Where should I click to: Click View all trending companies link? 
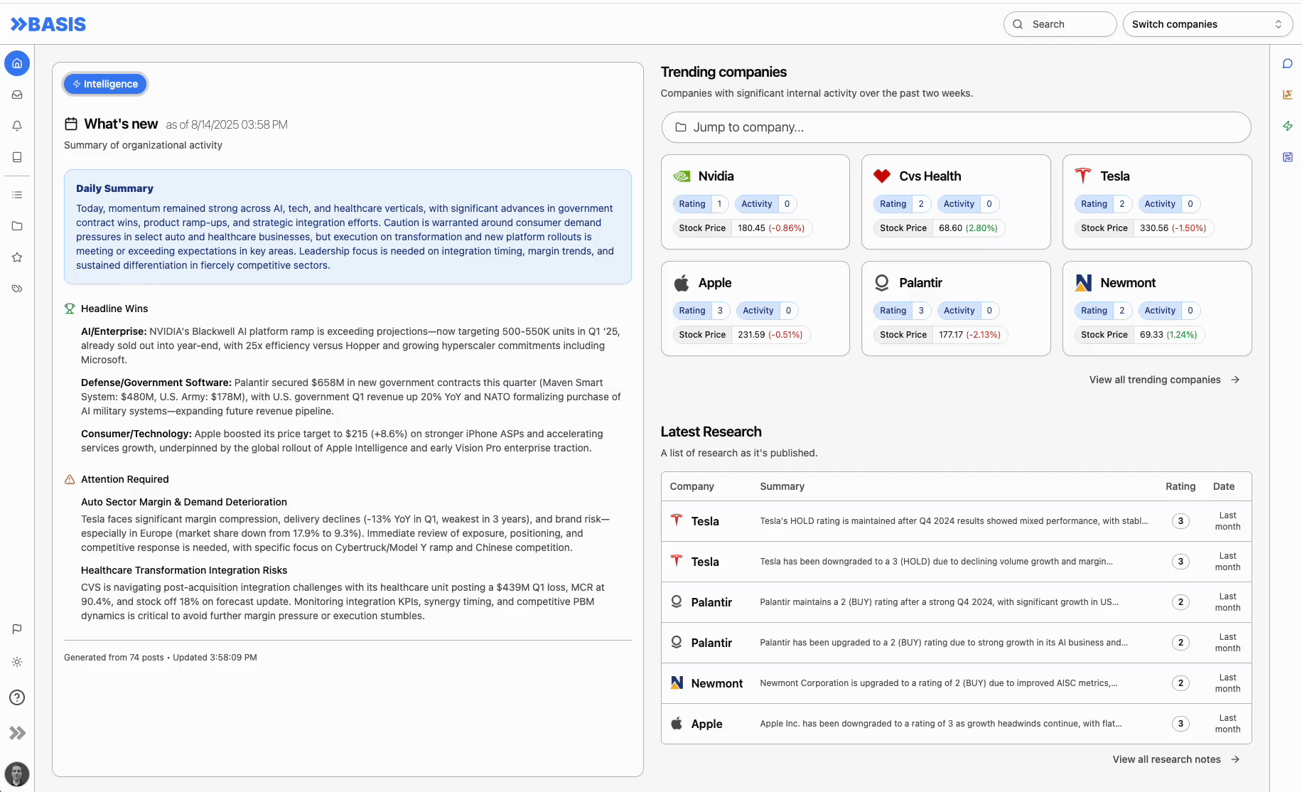[1164, 380]
